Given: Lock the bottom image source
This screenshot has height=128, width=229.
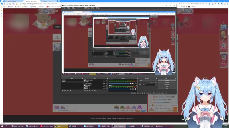Looking at the screenshot, I should click(106, 88).
